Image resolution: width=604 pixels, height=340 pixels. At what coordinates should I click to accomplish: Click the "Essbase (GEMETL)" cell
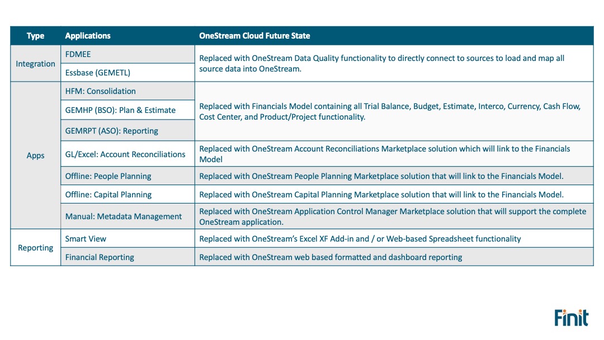(x=128, y=72)
